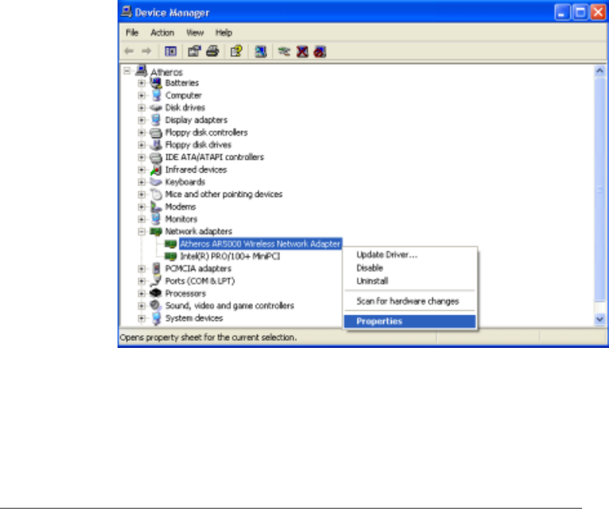Click the Ports (COM & LPT) category icon

click(156, 280)
